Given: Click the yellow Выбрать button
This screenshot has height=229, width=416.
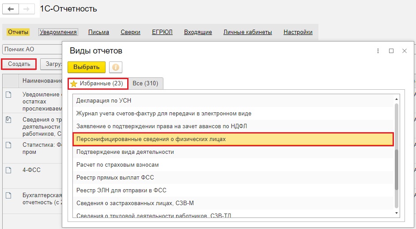Looking at the screenshot, I should coord(87,67).
